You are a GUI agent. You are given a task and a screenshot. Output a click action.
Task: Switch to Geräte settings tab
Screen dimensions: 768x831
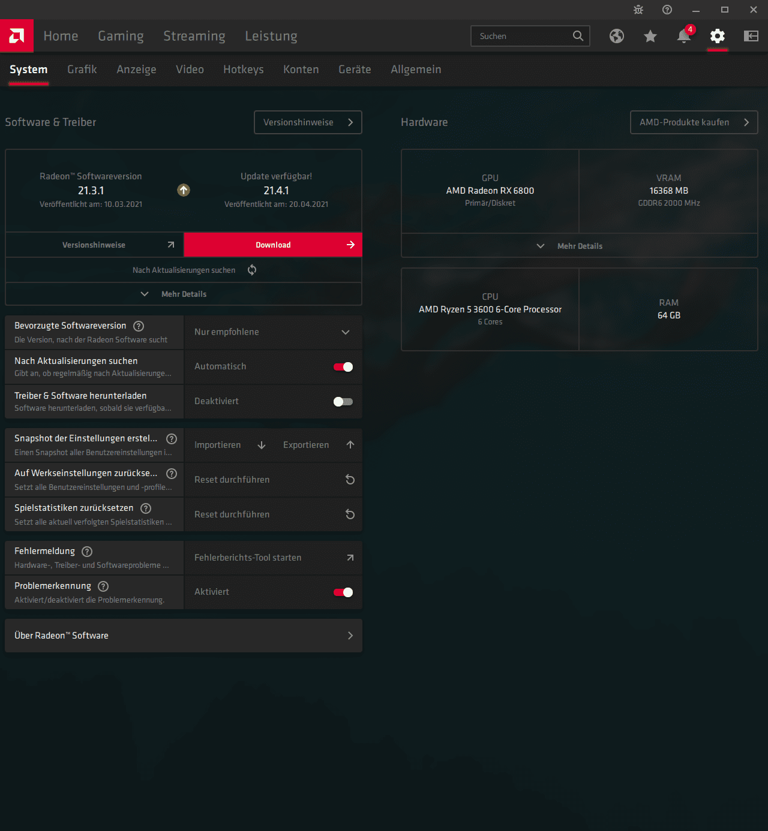pyautogui.click(x=355, y=70)
